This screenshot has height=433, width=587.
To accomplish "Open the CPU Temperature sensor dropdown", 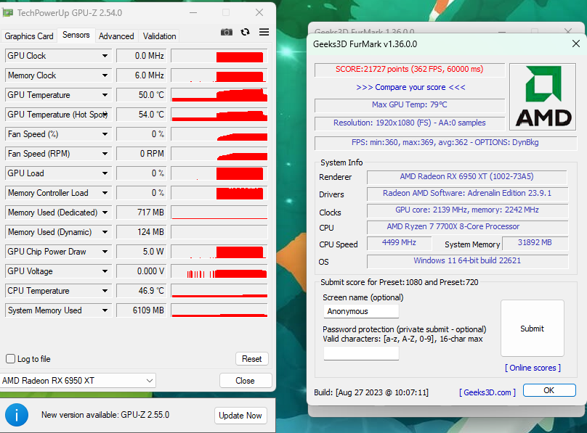I will [105, 291].
